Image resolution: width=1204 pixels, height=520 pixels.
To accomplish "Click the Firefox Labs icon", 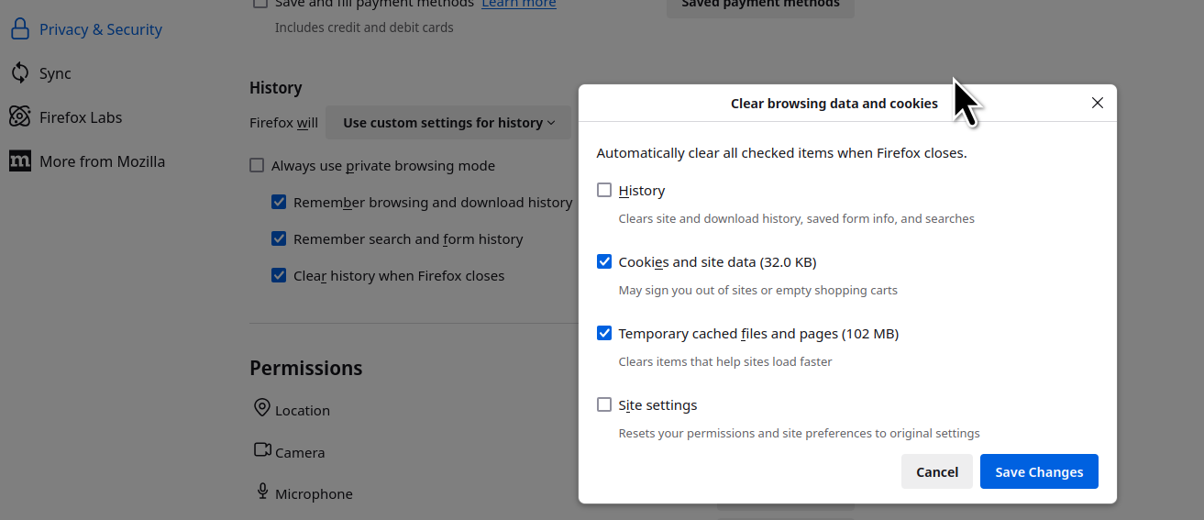I will tap(20, 117).
